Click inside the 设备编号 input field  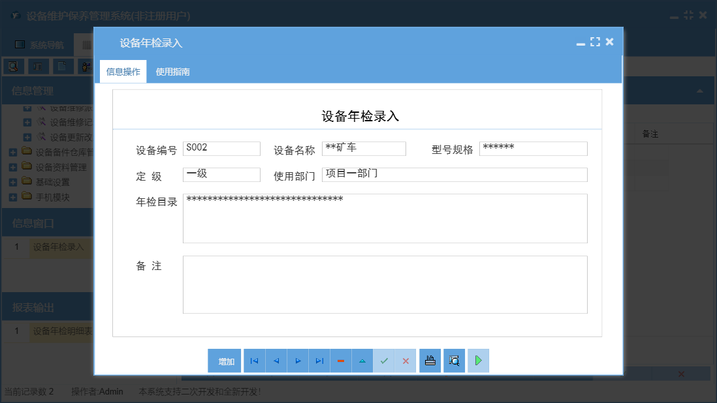click(221, 149)
